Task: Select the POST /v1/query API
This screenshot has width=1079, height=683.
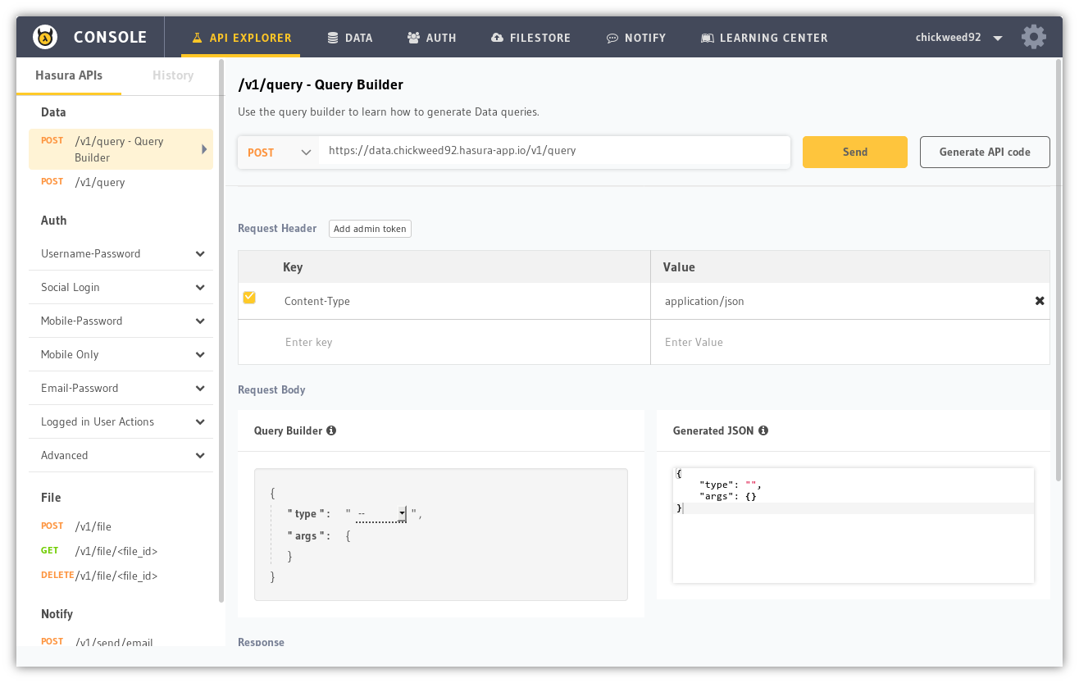Action: 121,182
